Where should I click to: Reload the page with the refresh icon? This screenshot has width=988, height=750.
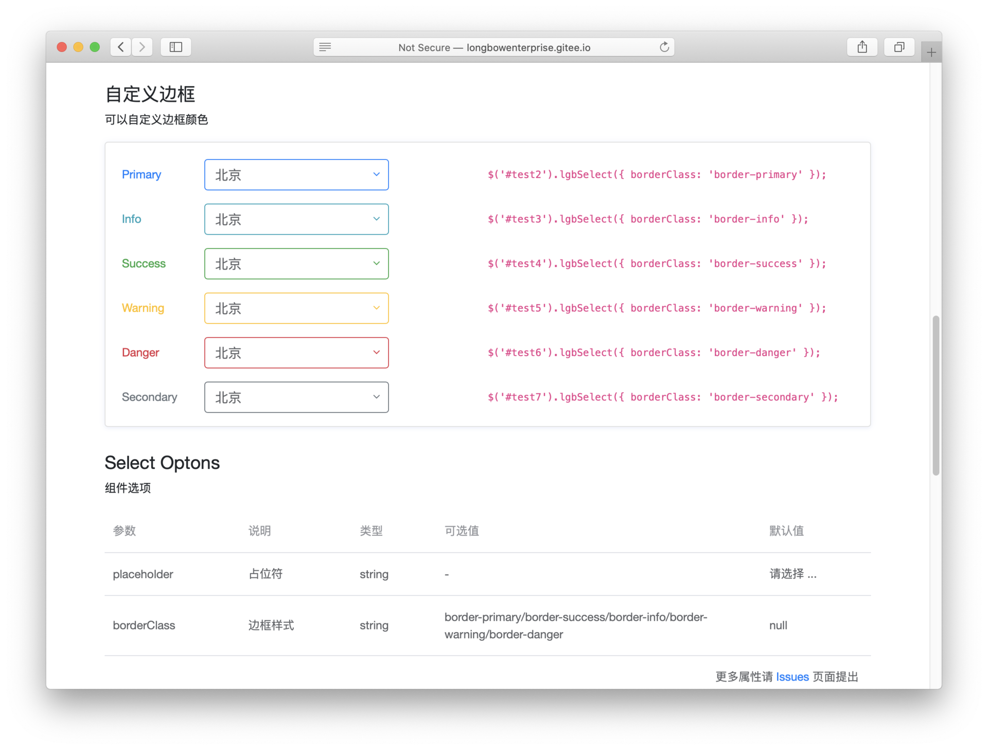pyautogui.click(x=664, y=47)
